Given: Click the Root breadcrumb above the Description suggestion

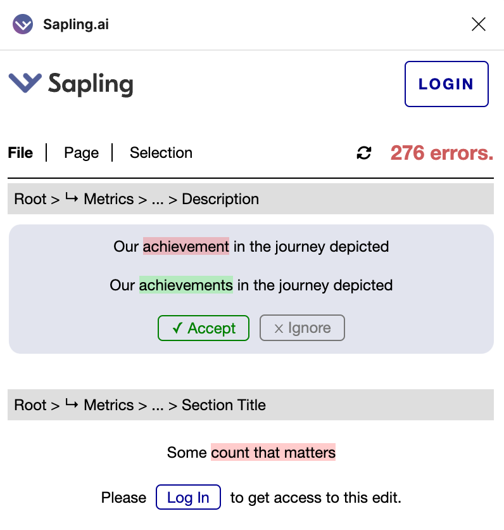Looking at the screenshot, I should (x=30, y=199).
